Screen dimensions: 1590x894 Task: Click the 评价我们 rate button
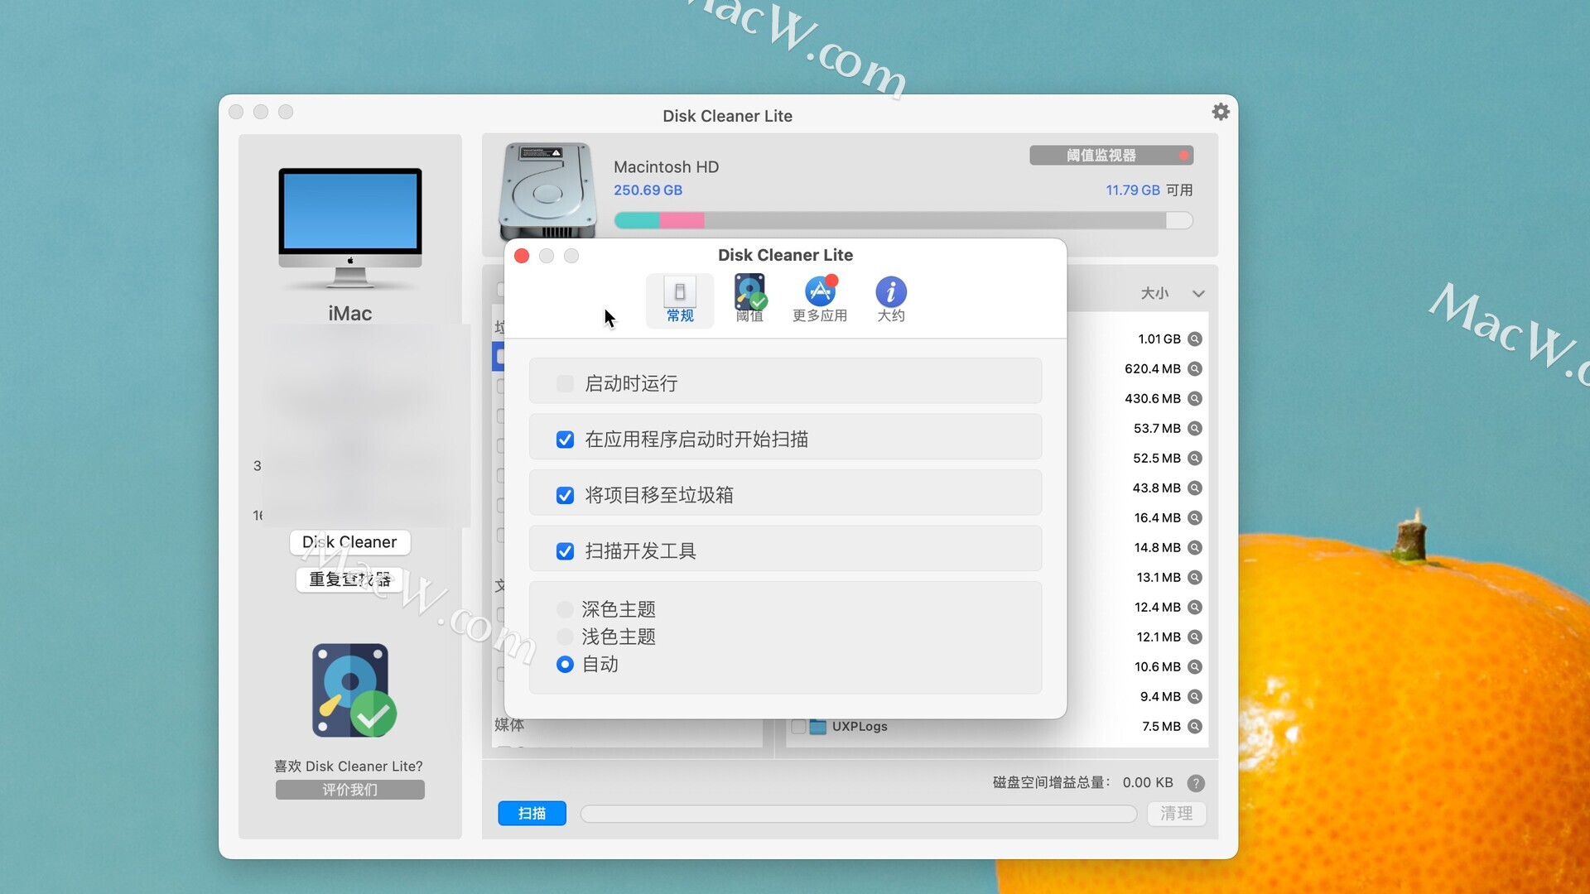(x=350, y=790)
